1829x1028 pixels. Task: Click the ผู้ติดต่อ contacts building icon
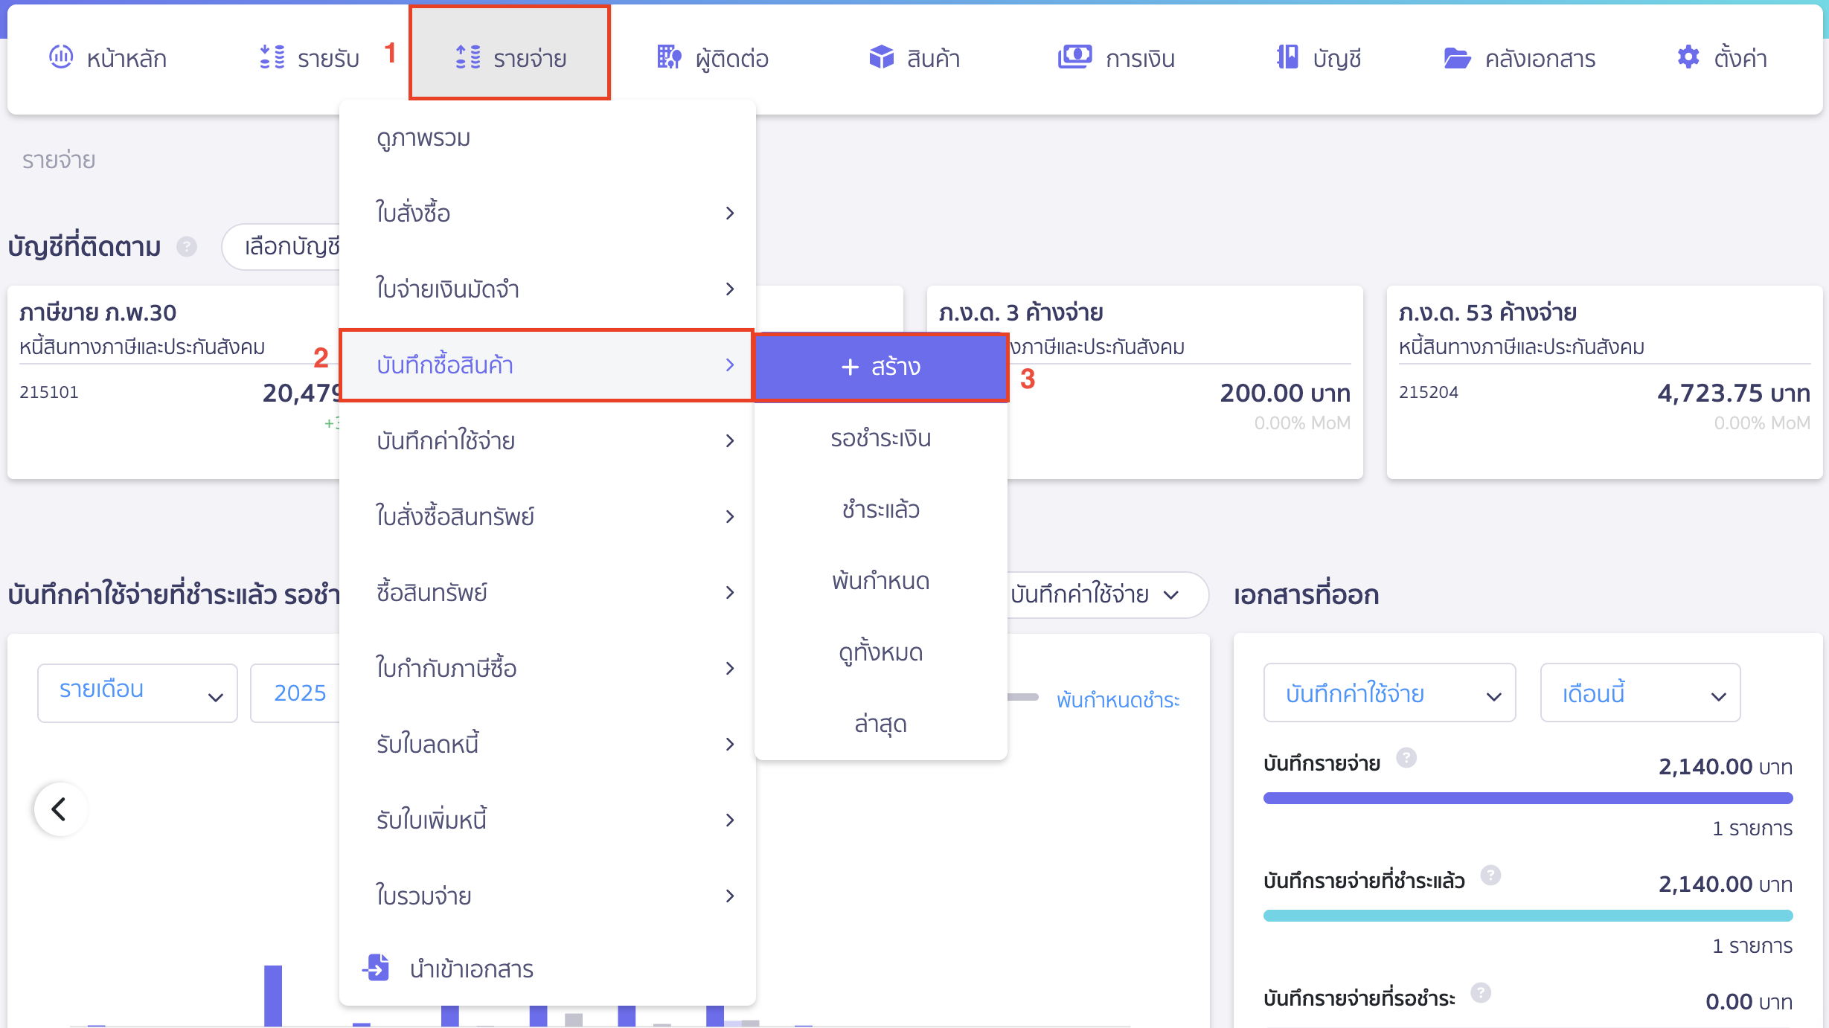pyautogui.click(x=669, y=57)
